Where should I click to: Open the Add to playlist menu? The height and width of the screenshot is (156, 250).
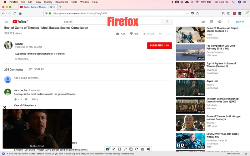(160, 34)
